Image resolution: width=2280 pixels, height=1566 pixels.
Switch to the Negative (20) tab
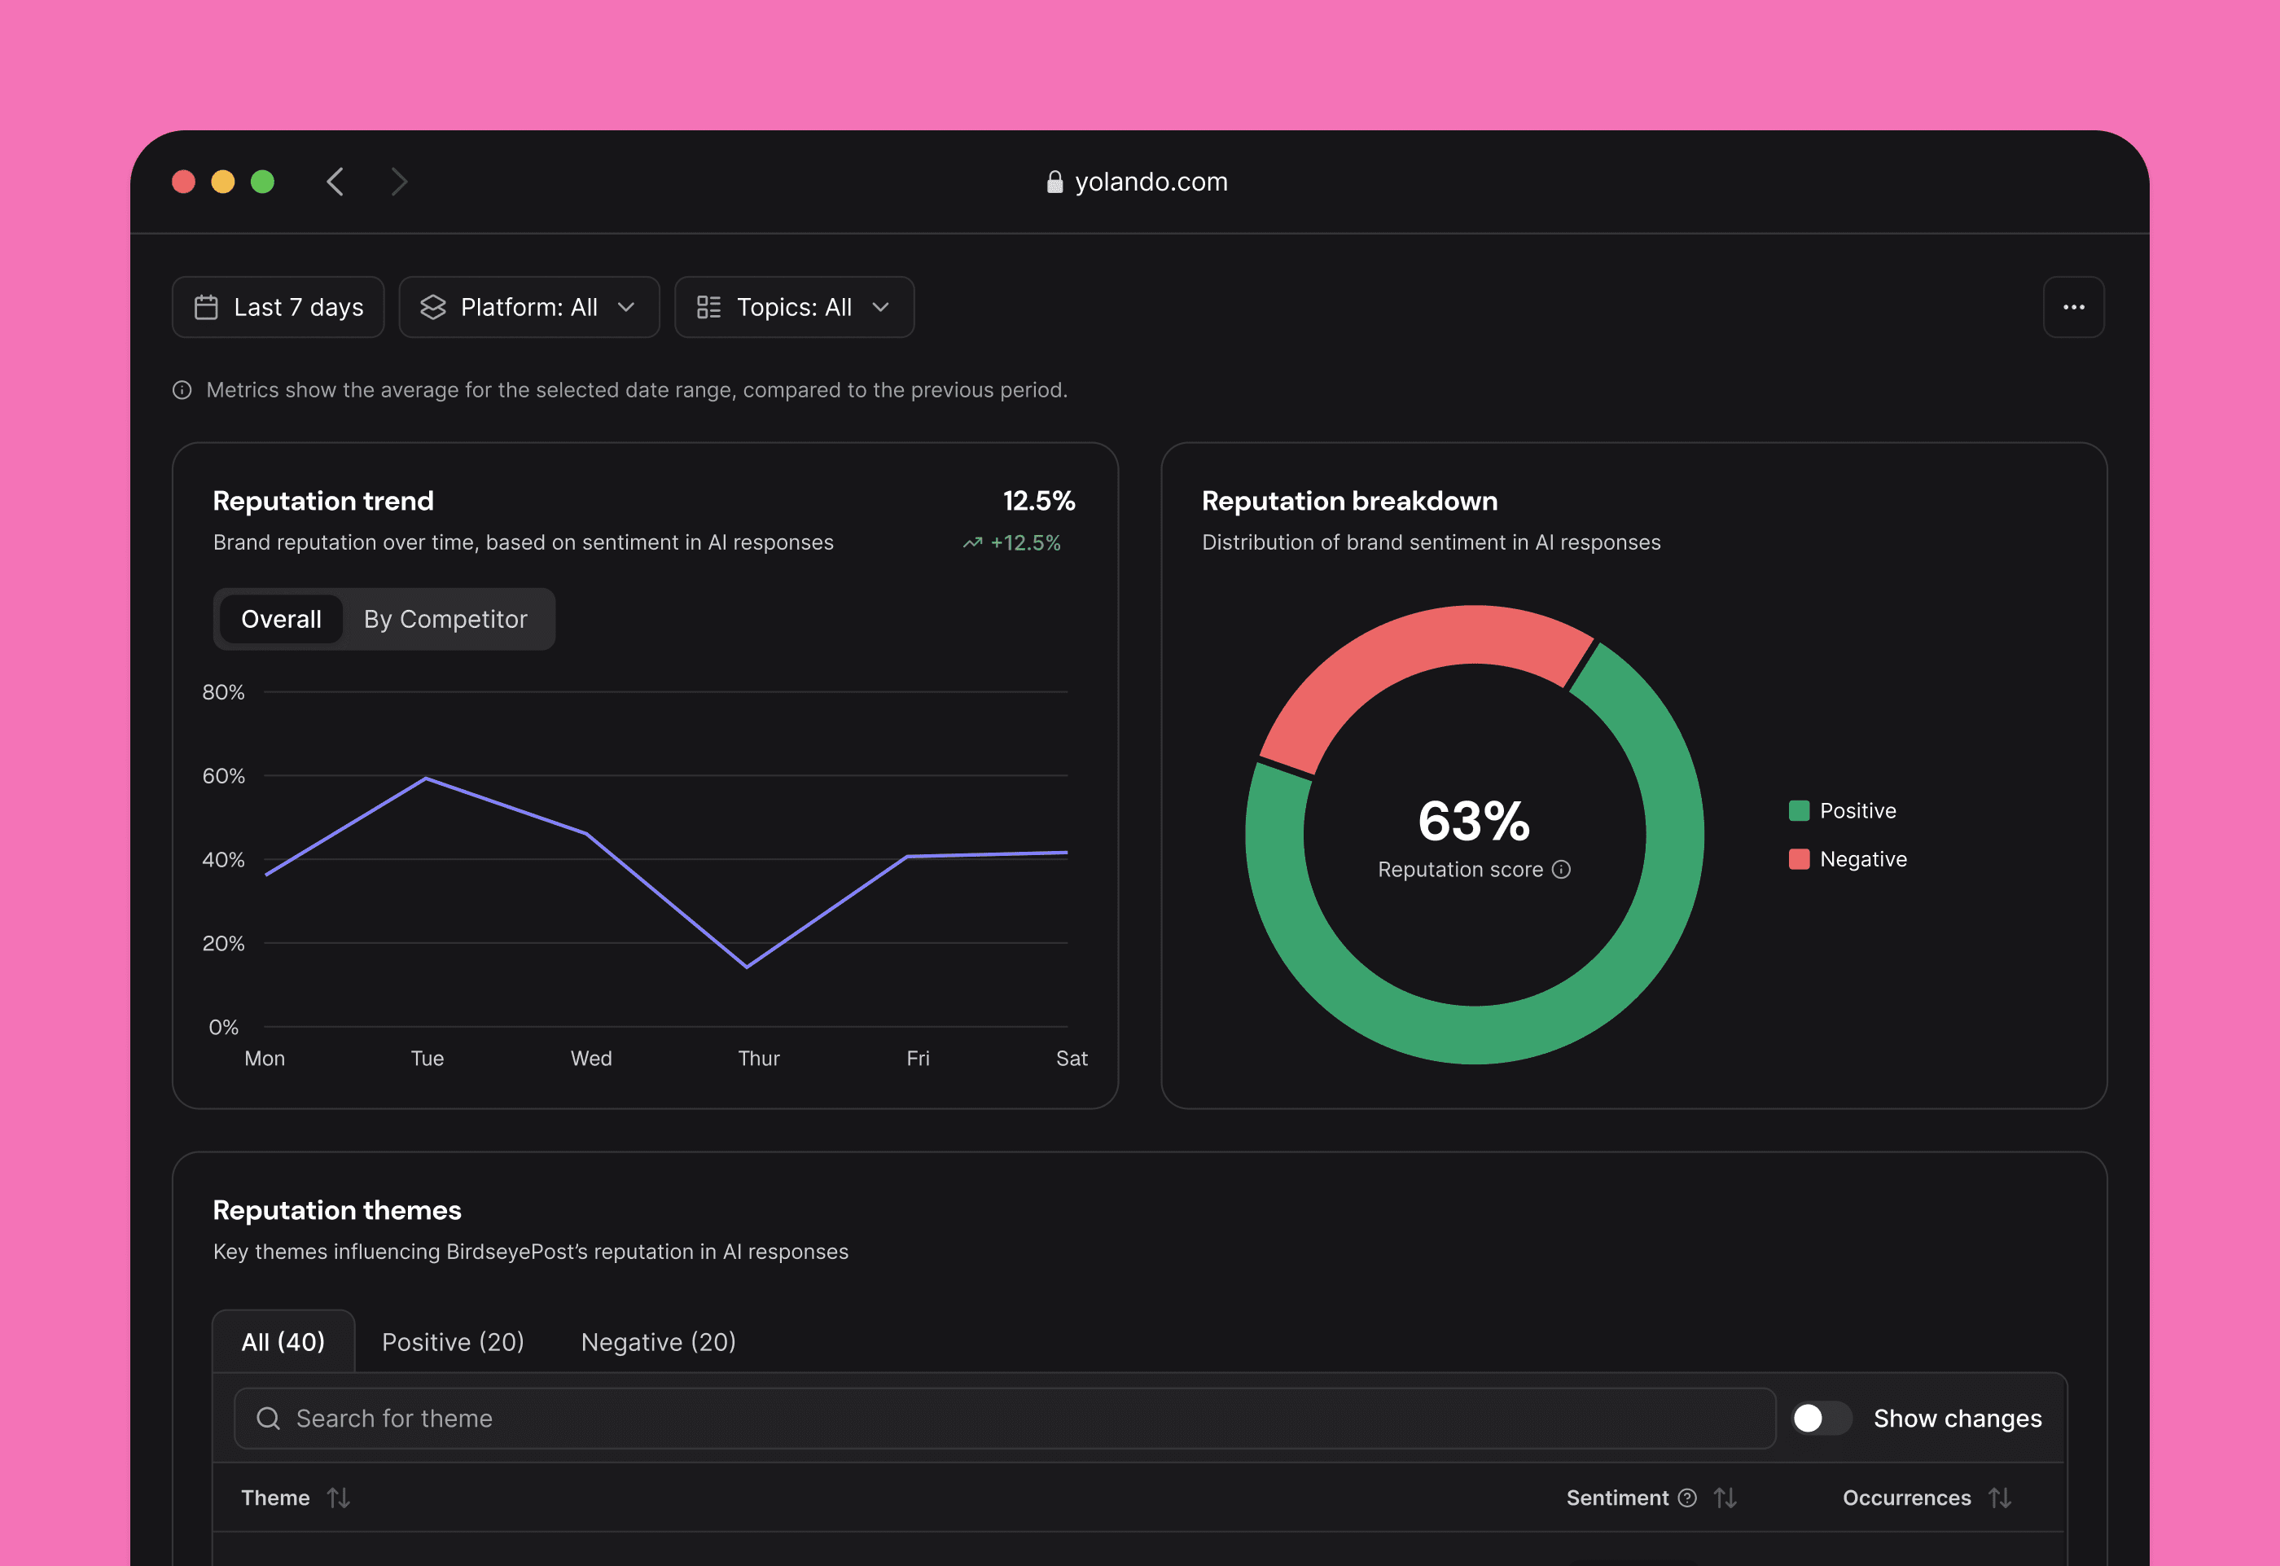tap(657, 1341)
